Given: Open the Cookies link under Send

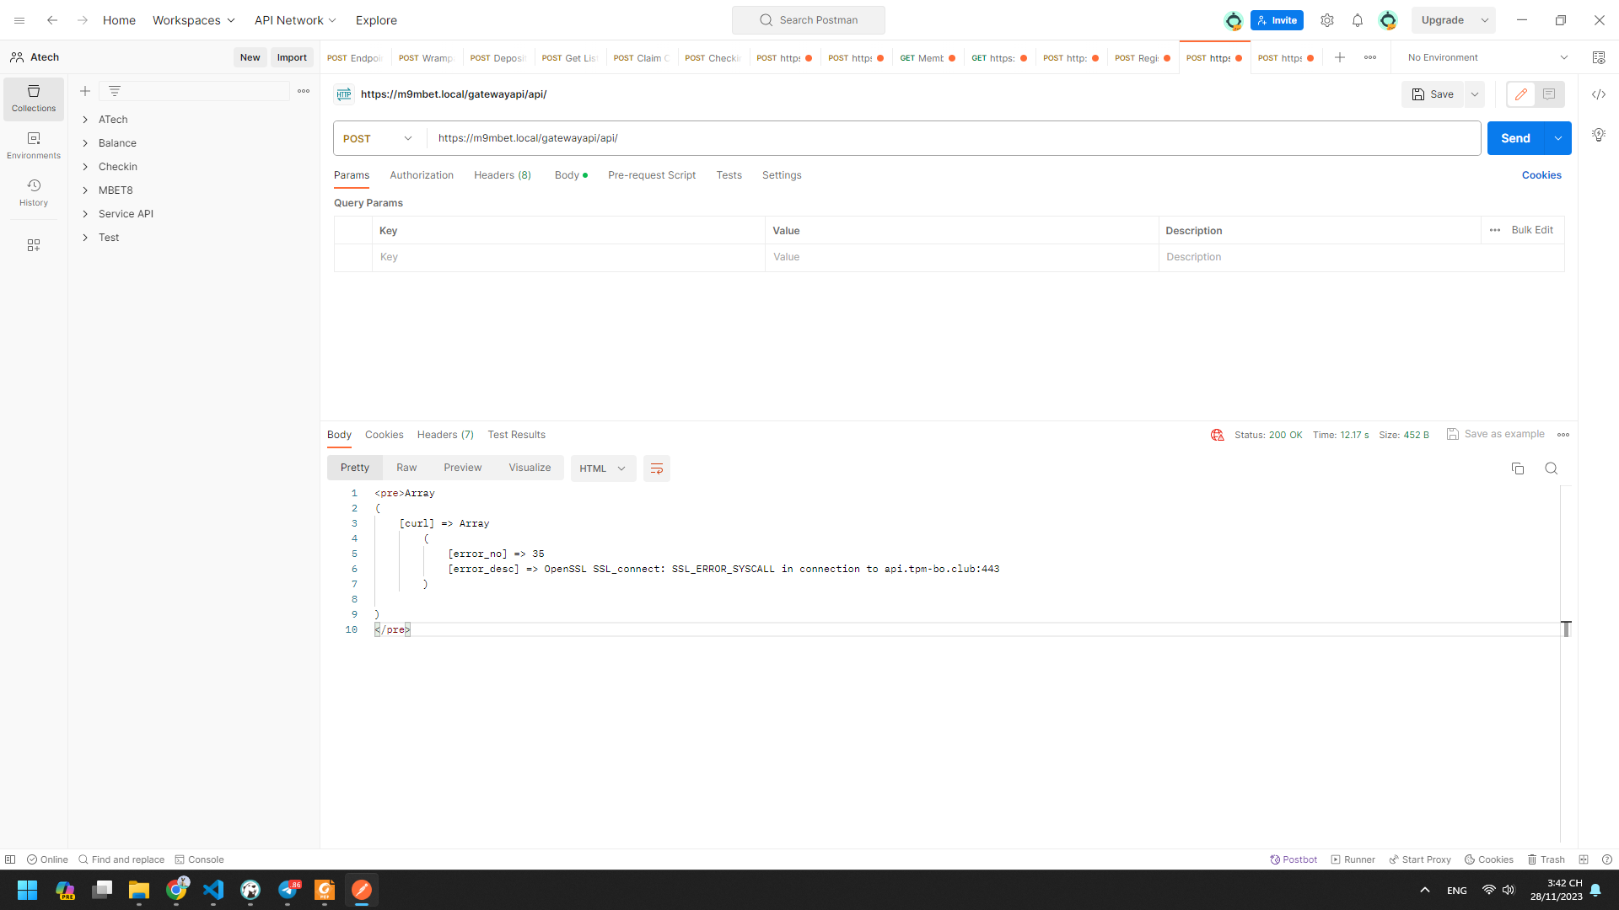Looking at the screenshot, I should coord(1541,175).
